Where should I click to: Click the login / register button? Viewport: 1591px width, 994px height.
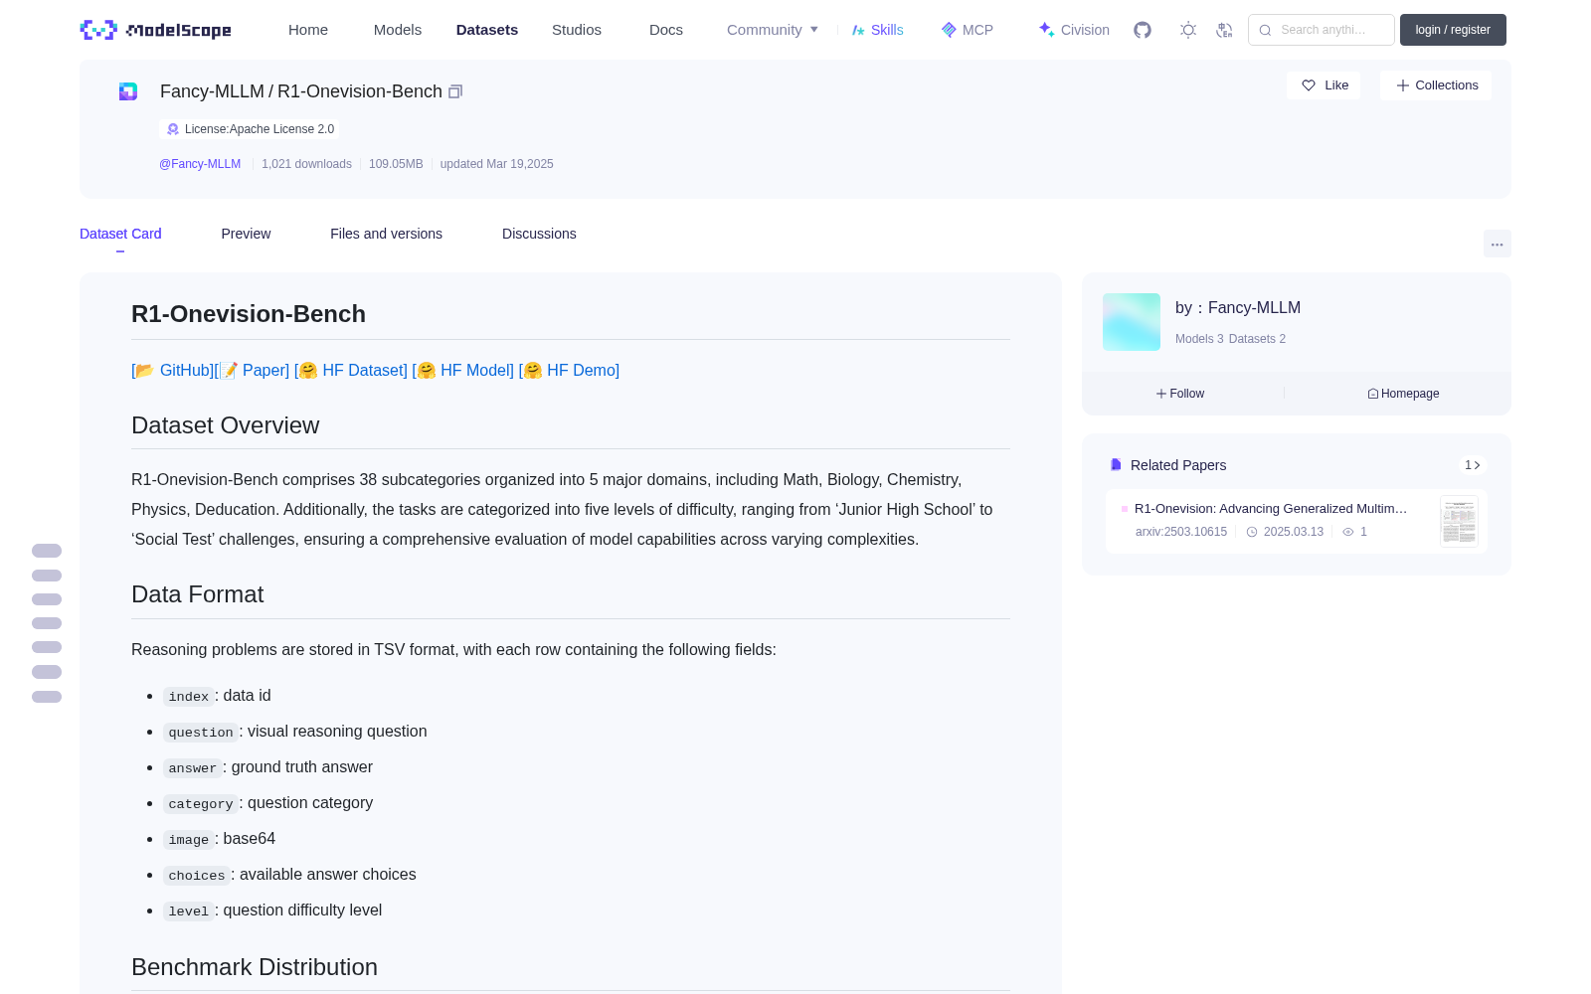tap(1453, 30)
